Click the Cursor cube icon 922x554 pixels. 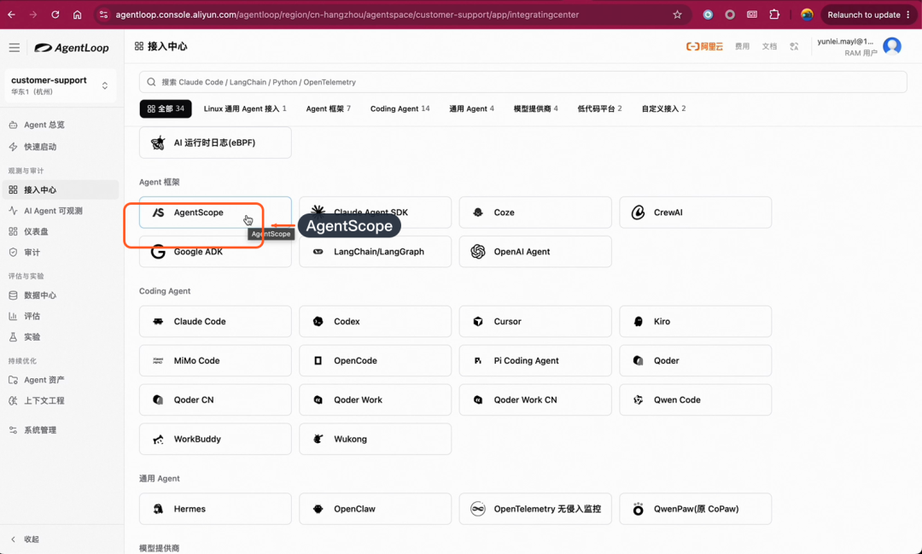tap(478, 322)
